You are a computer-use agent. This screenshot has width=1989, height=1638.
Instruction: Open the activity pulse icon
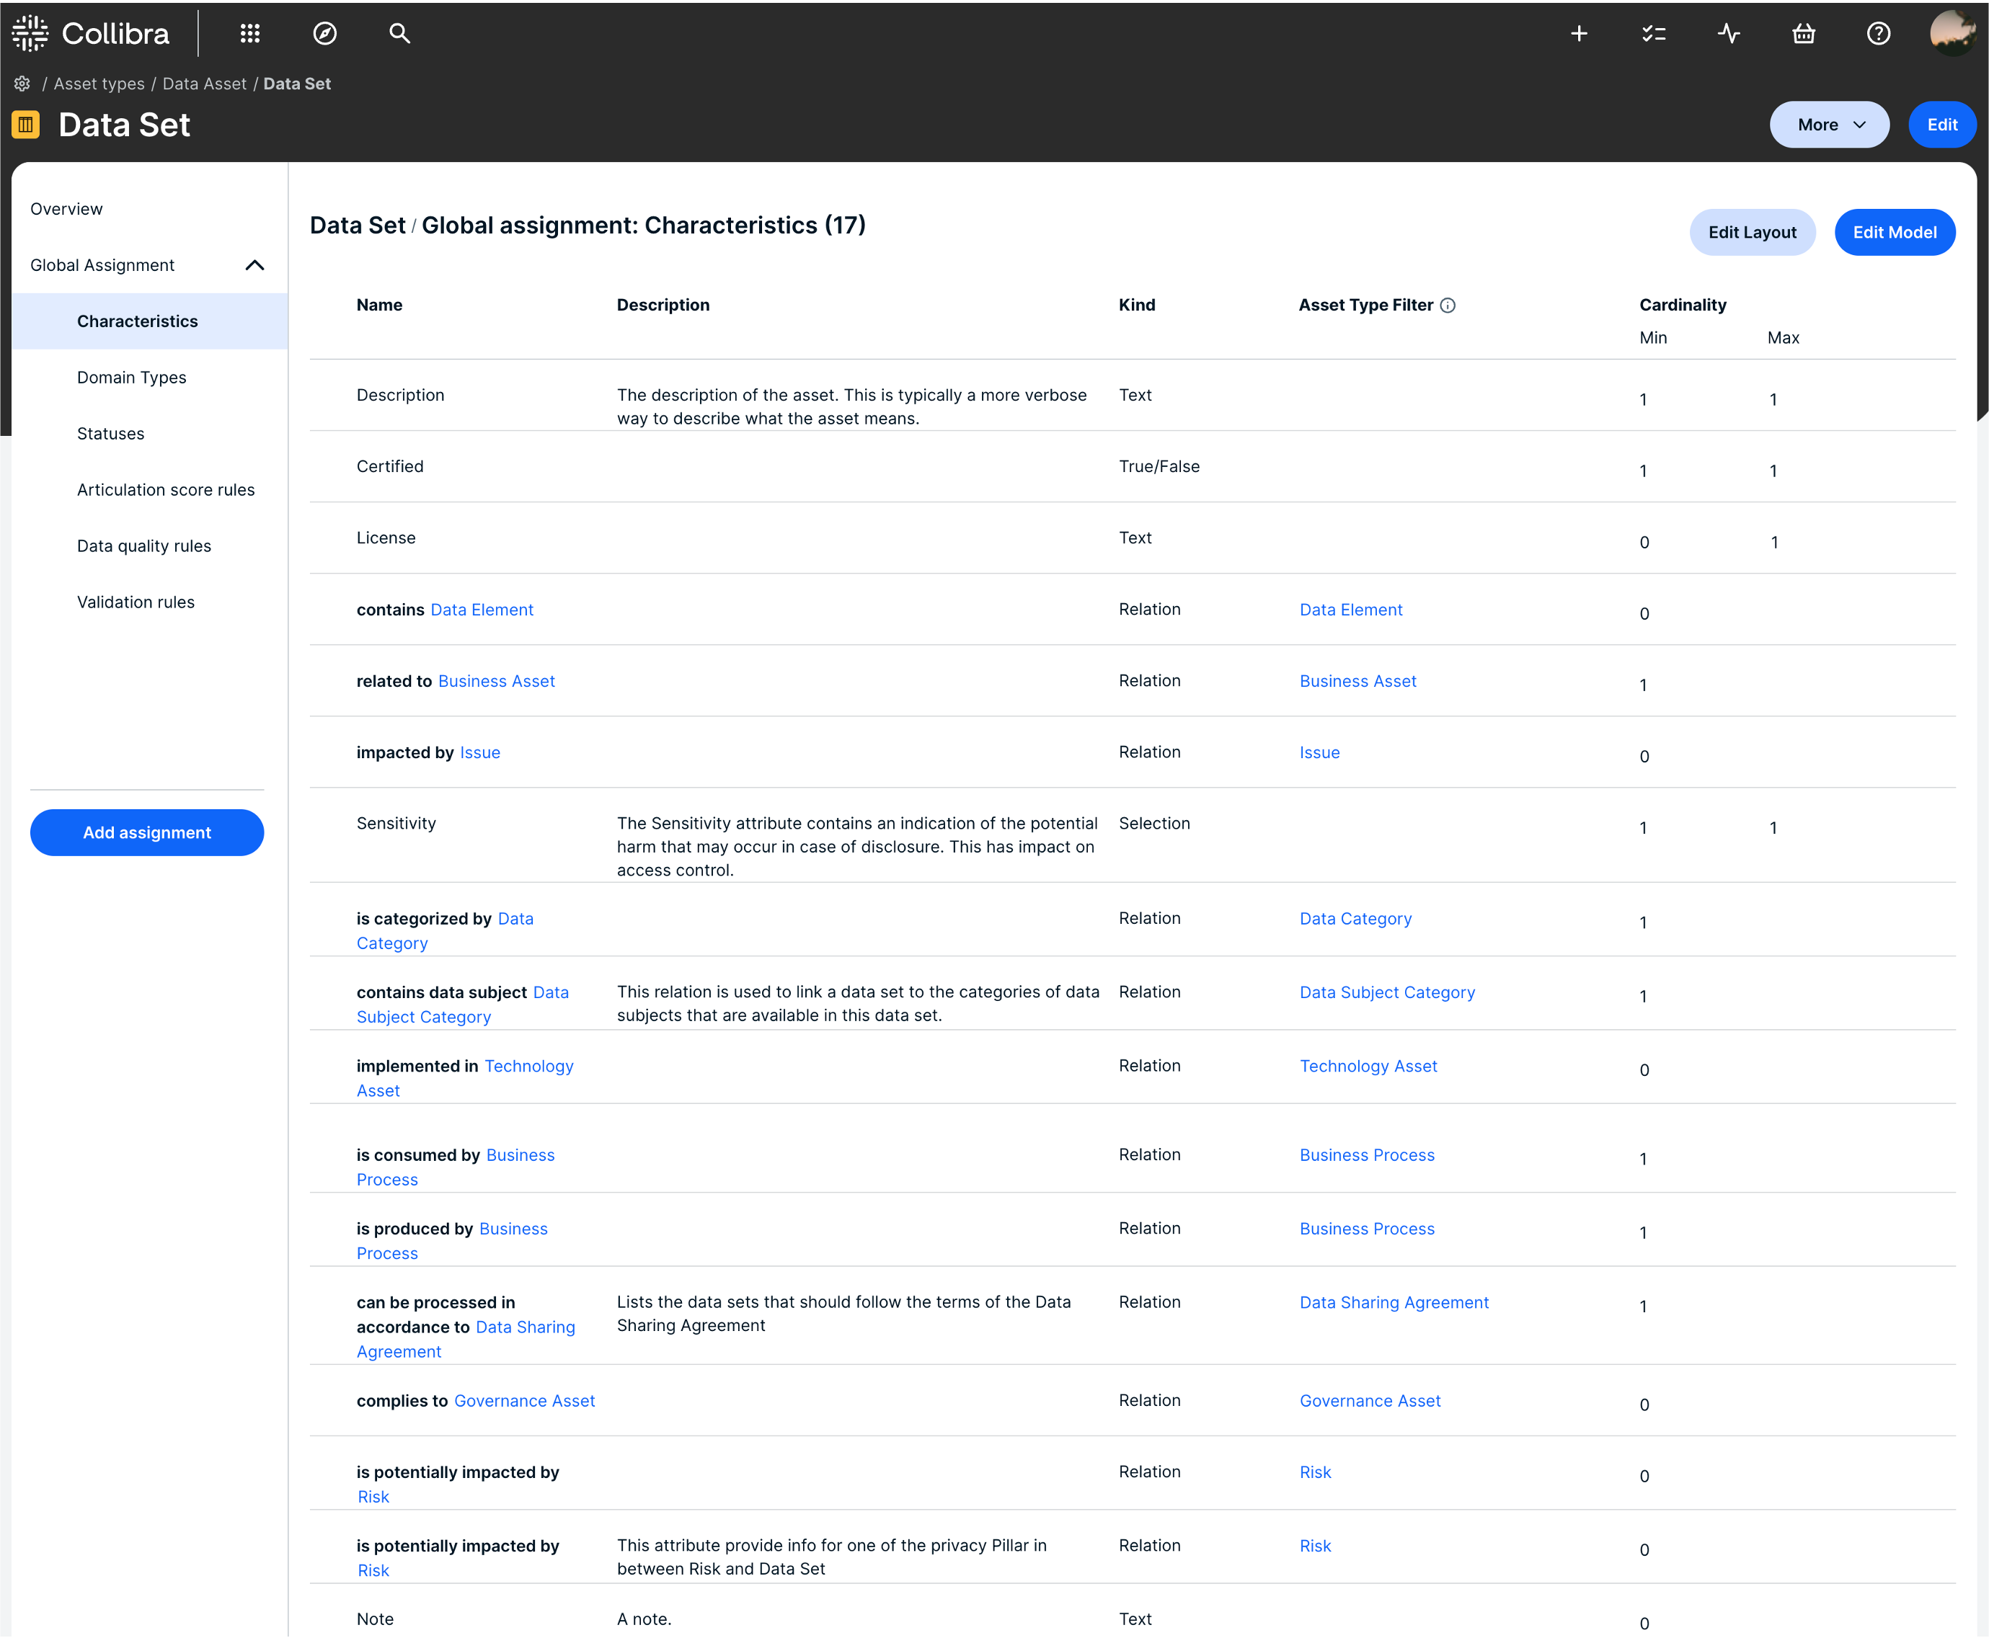1729,34
